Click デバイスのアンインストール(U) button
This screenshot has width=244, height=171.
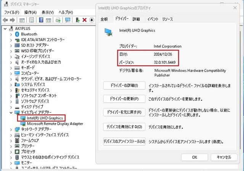tap(124, 141)
